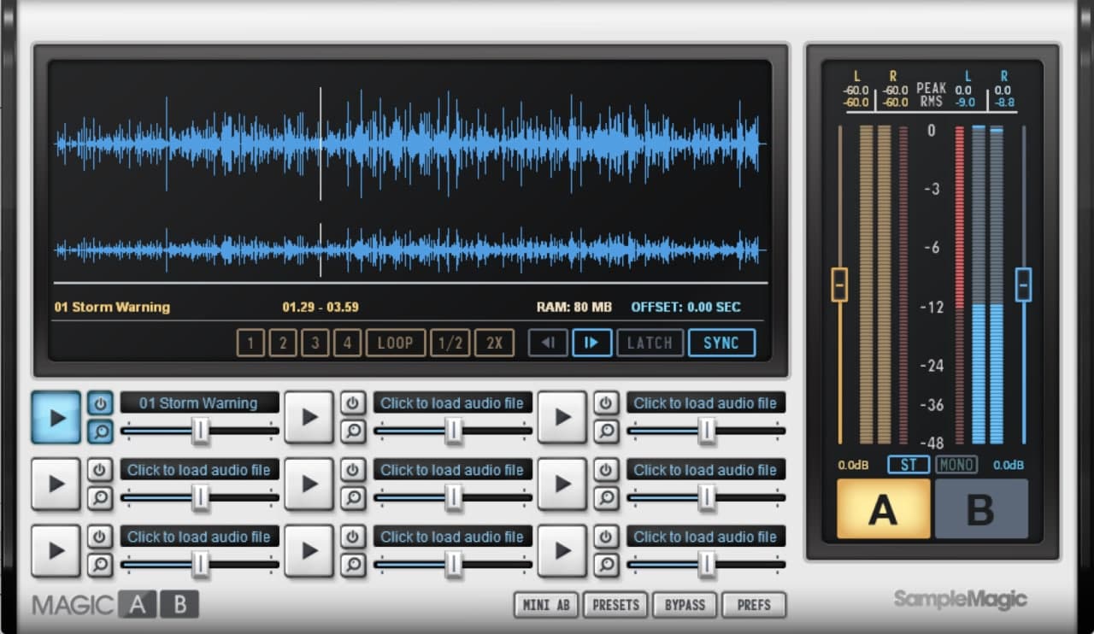This screenshot has height=634, width=1094.
Task: Click the 01.29 - 03.59 time readout
Action: coord(321,307)
